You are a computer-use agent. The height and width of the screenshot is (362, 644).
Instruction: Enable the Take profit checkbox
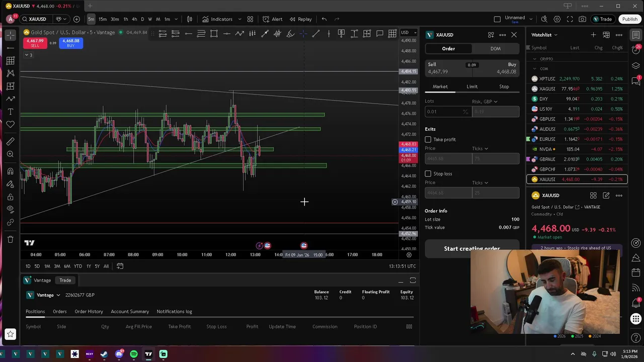pyautogui.click(x=428, y=139)
